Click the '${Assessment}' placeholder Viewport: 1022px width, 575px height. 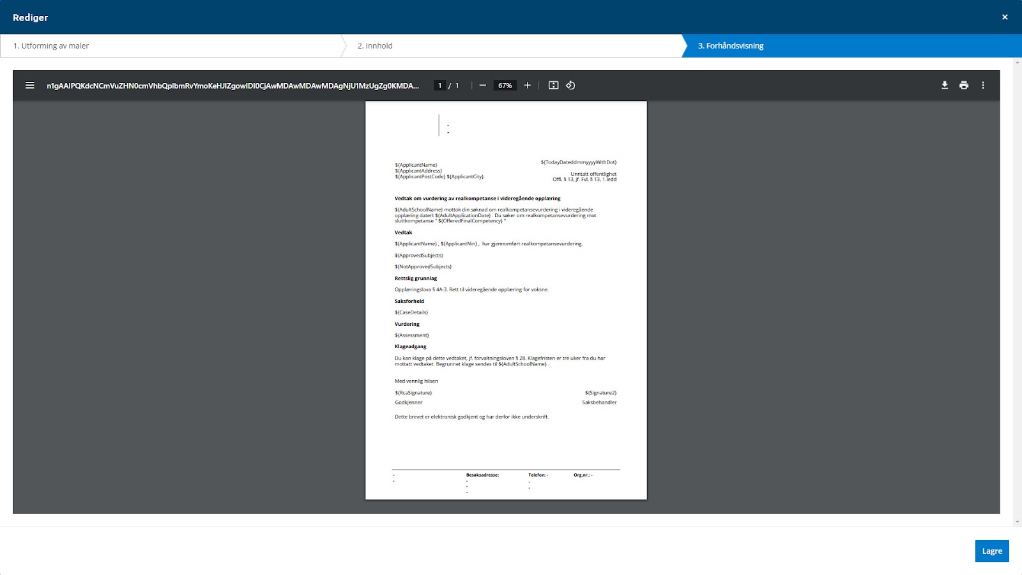[x=412, y=335]
